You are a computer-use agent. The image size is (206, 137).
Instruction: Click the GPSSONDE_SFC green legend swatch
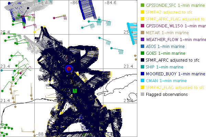click(x=142, y=5)
